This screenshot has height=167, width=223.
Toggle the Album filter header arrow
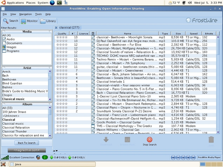pyautogui.click(x=50, y=104)
